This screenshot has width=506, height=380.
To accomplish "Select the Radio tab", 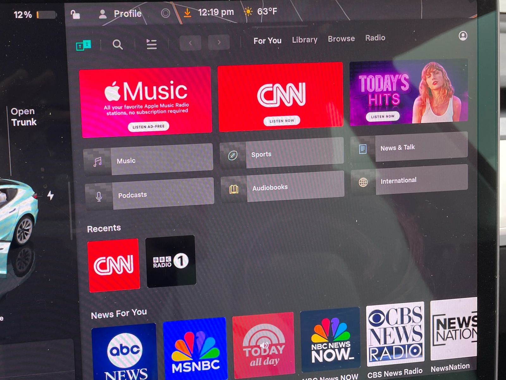I will (x=375, y=38).
